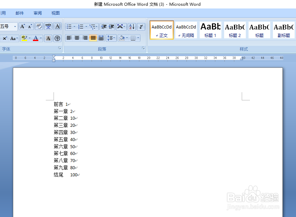The image size is (296, 217).
Task: Open line spacing options
Action: click(x=111, y=38)
